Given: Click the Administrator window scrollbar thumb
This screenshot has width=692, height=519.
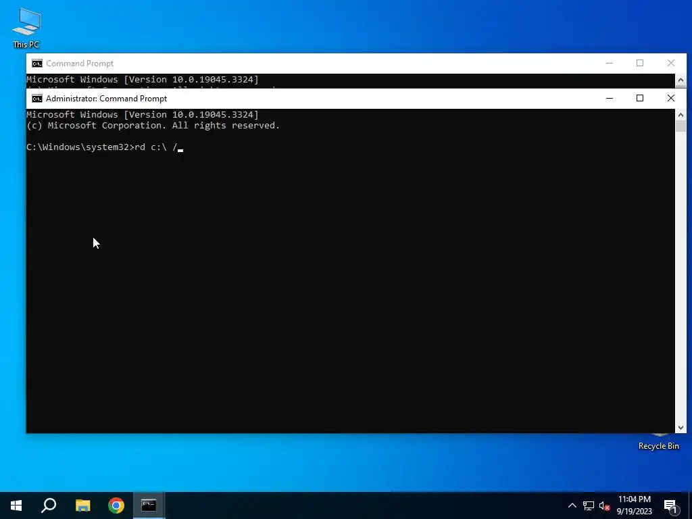Looking at the screenshot, I should (681, 126).
